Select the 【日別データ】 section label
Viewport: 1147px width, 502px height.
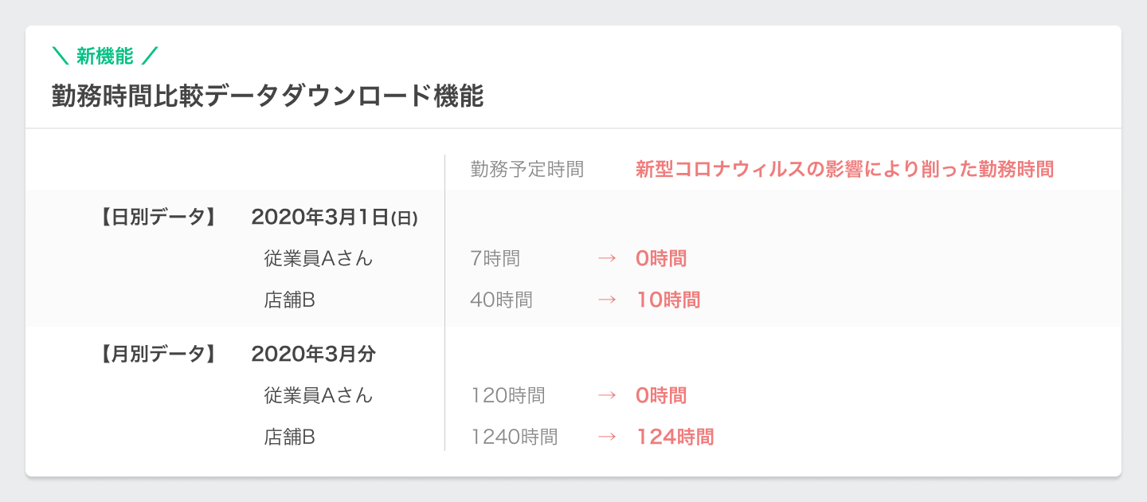(157, 217)
